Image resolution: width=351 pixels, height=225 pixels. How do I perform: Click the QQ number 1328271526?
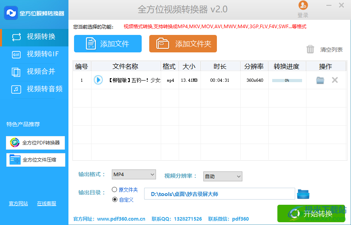coord(188,219)
